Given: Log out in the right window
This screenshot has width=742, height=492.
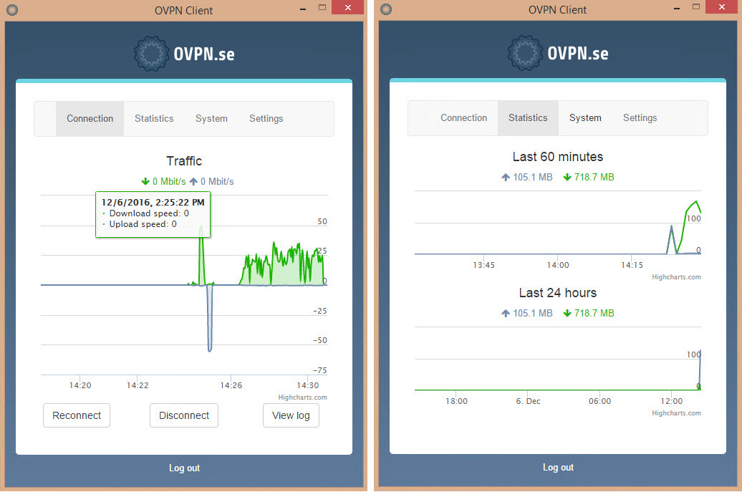Looking at the screenshot, I should [x=558, y=468].
